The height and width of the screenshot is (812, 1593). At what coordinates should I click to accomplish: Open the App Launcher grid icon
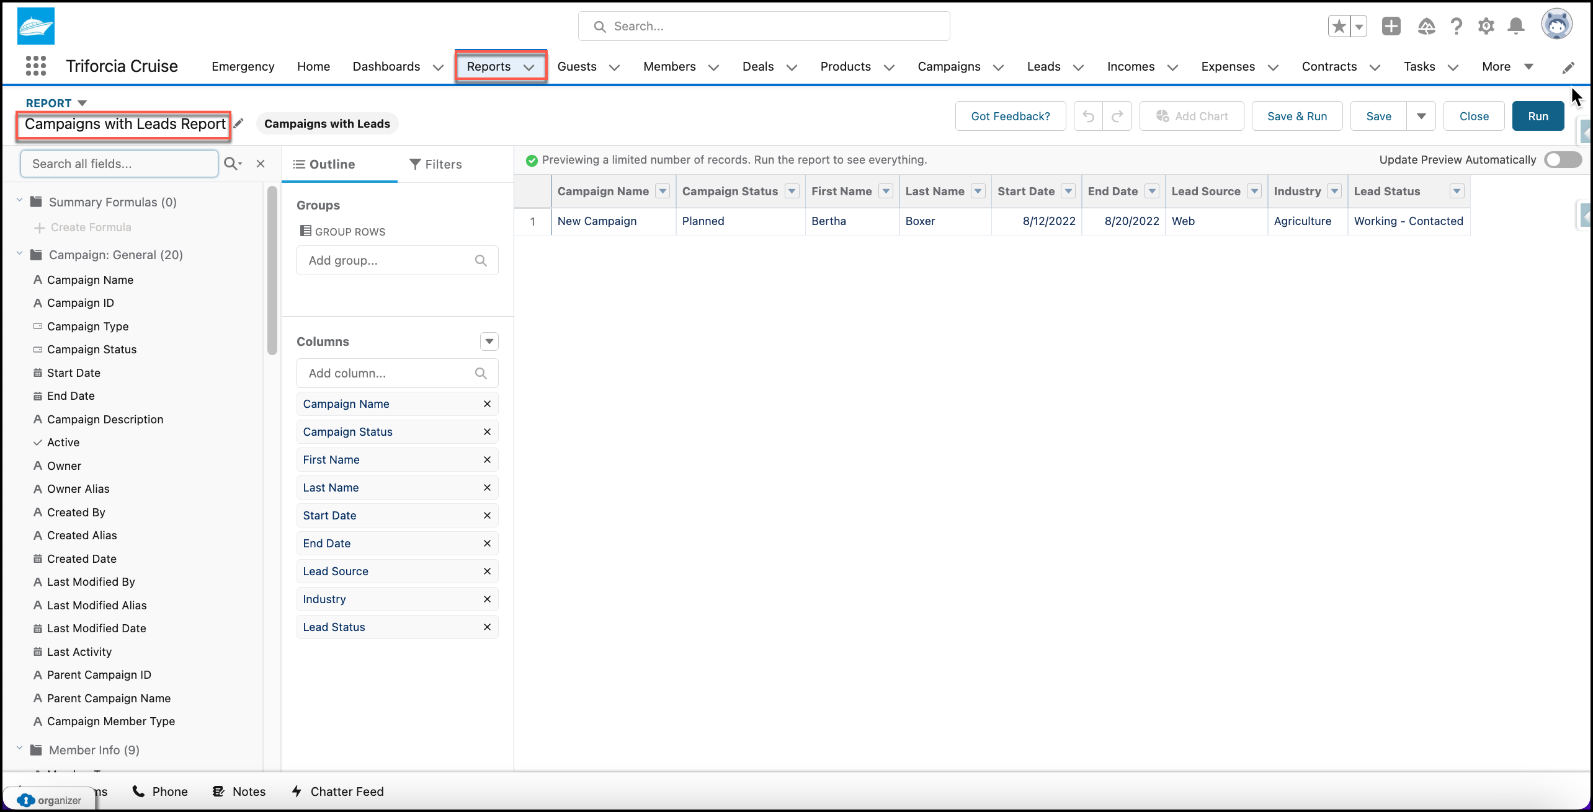(36, 66)
